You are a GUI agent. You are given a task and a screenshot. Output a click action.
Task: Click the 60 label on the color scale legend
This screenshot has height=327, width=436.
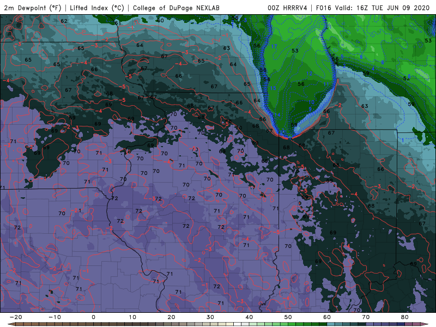click(x=327, y=317)
